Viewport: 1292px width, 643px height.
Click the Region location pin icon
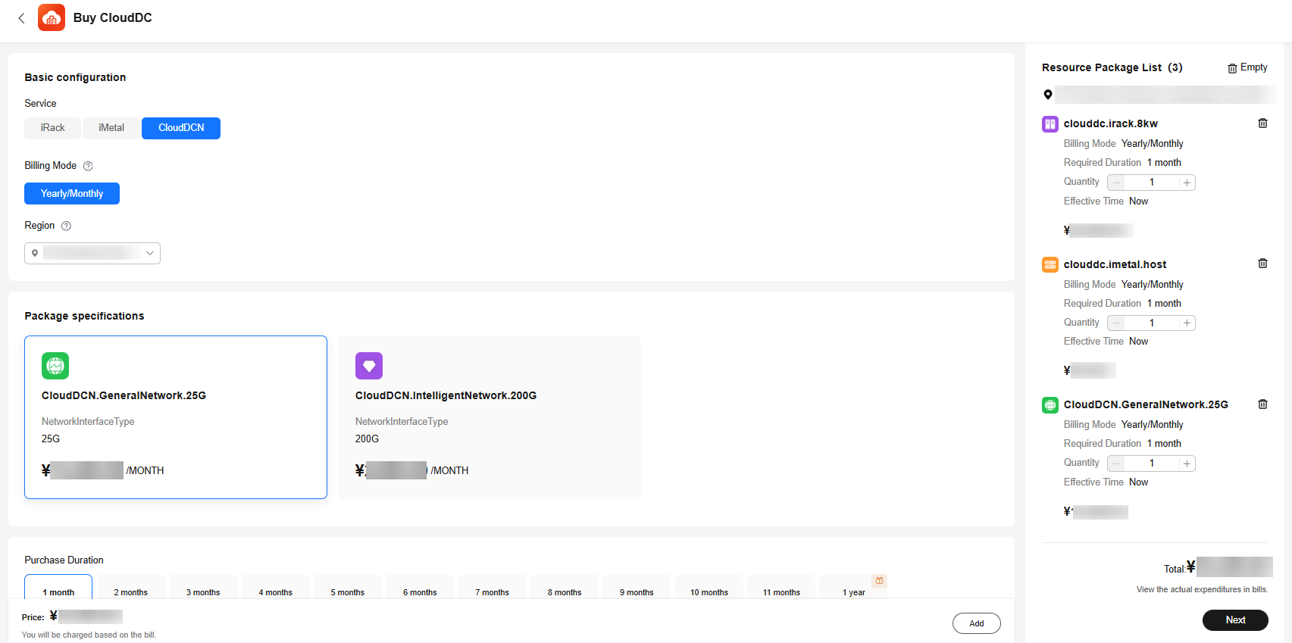(35, 253)
